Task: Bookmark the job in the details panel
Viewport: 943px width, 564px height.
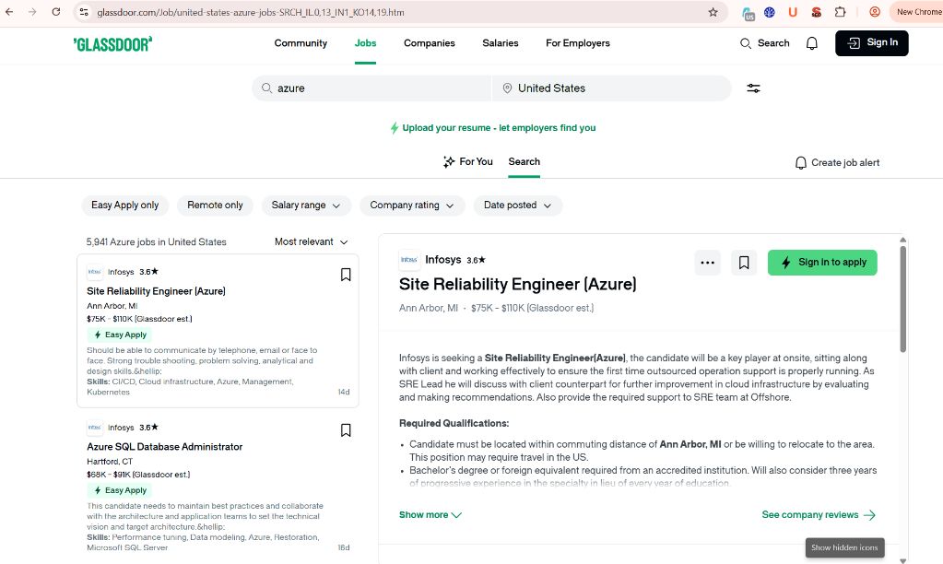Action: [x=744, y=263]
